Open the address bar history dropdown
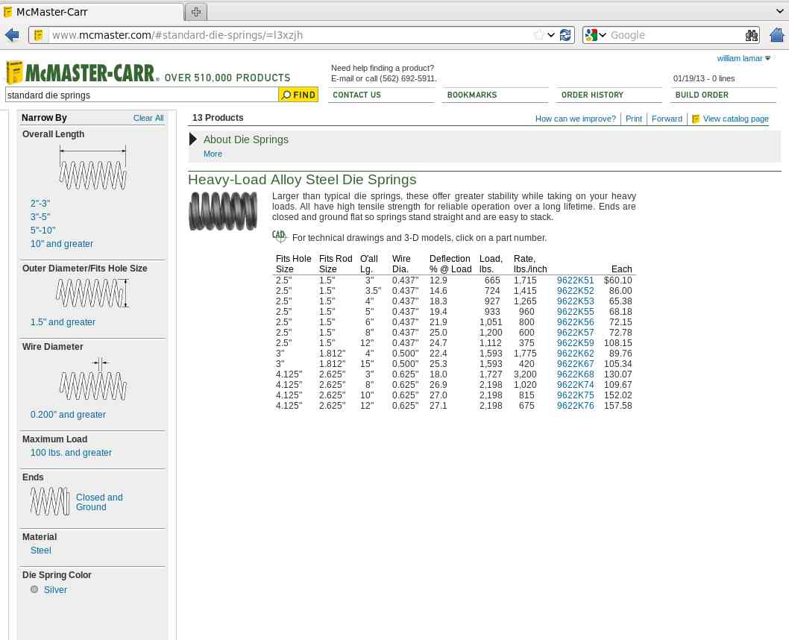789x640 pixels. [552, 35]
